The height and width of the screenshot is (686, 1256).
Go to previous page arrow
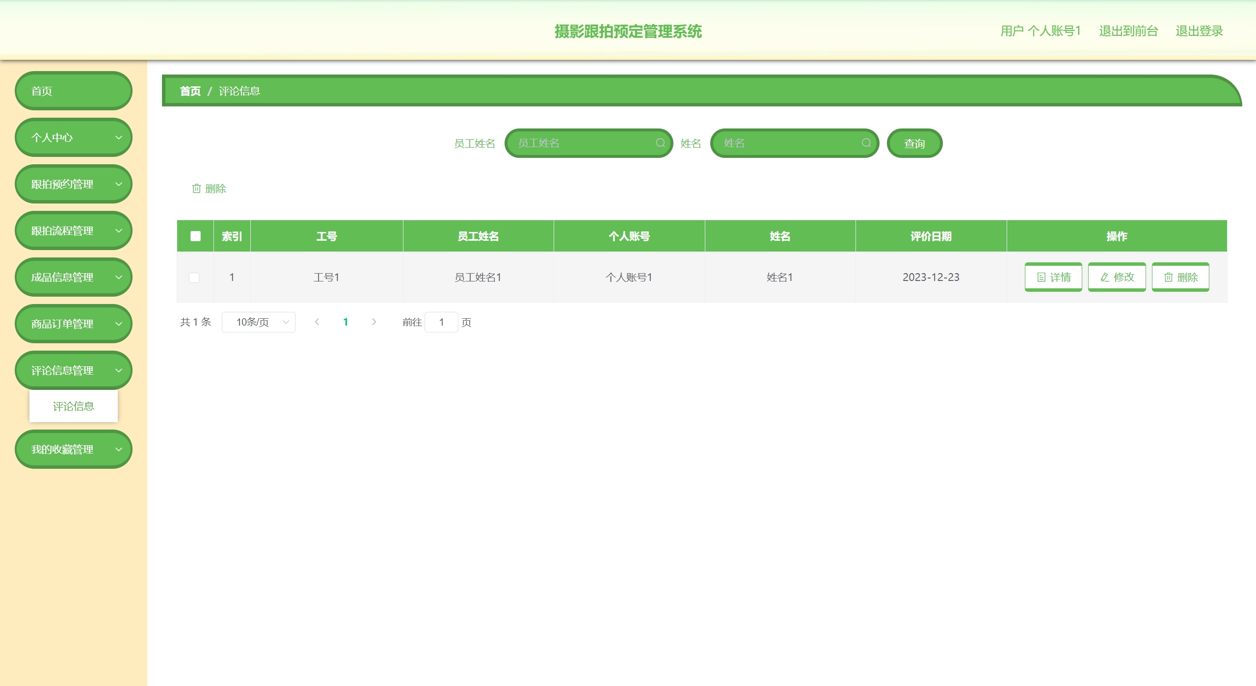(x=317, y=322)
